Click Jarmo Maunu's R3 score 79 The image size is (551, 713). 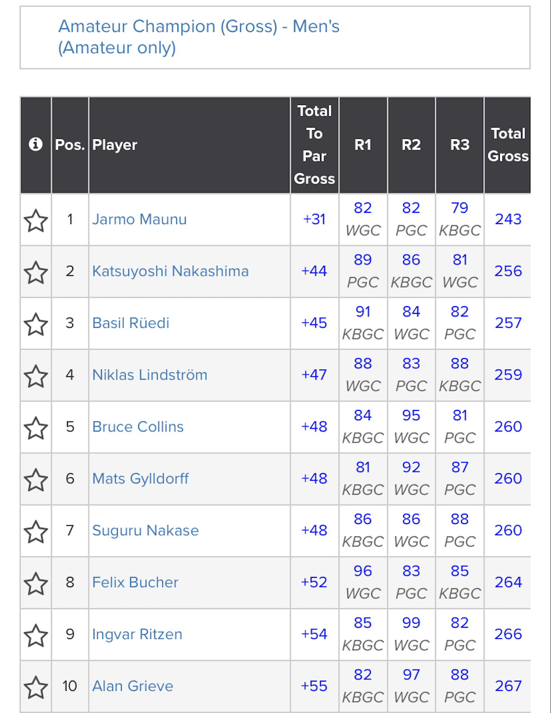point(459,208)
